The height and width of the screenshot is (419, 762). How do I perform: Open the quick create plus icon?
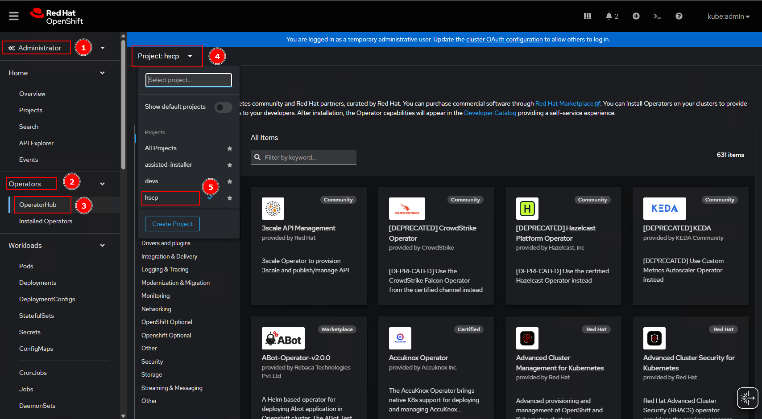point(636,16)
